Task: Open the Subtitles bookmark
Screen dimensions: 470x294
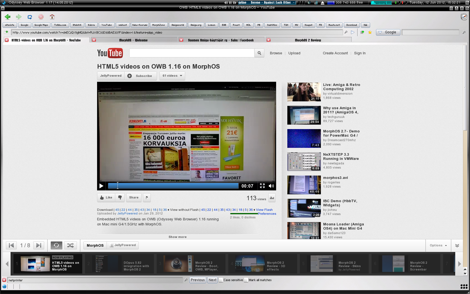Action: 272,25
